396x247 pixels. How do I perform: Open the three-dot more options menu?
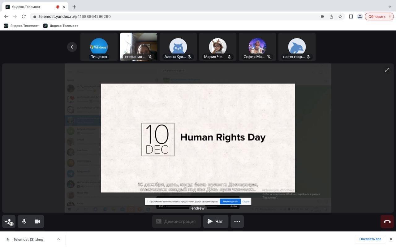[x=237, y=221]
